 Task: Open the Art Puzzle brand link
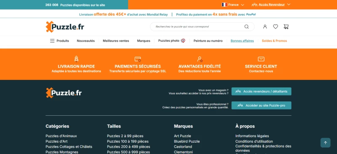click(182, 136)
